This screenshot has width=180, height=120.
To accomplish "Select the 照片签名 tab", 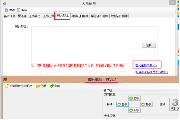I will click(63, 15).
